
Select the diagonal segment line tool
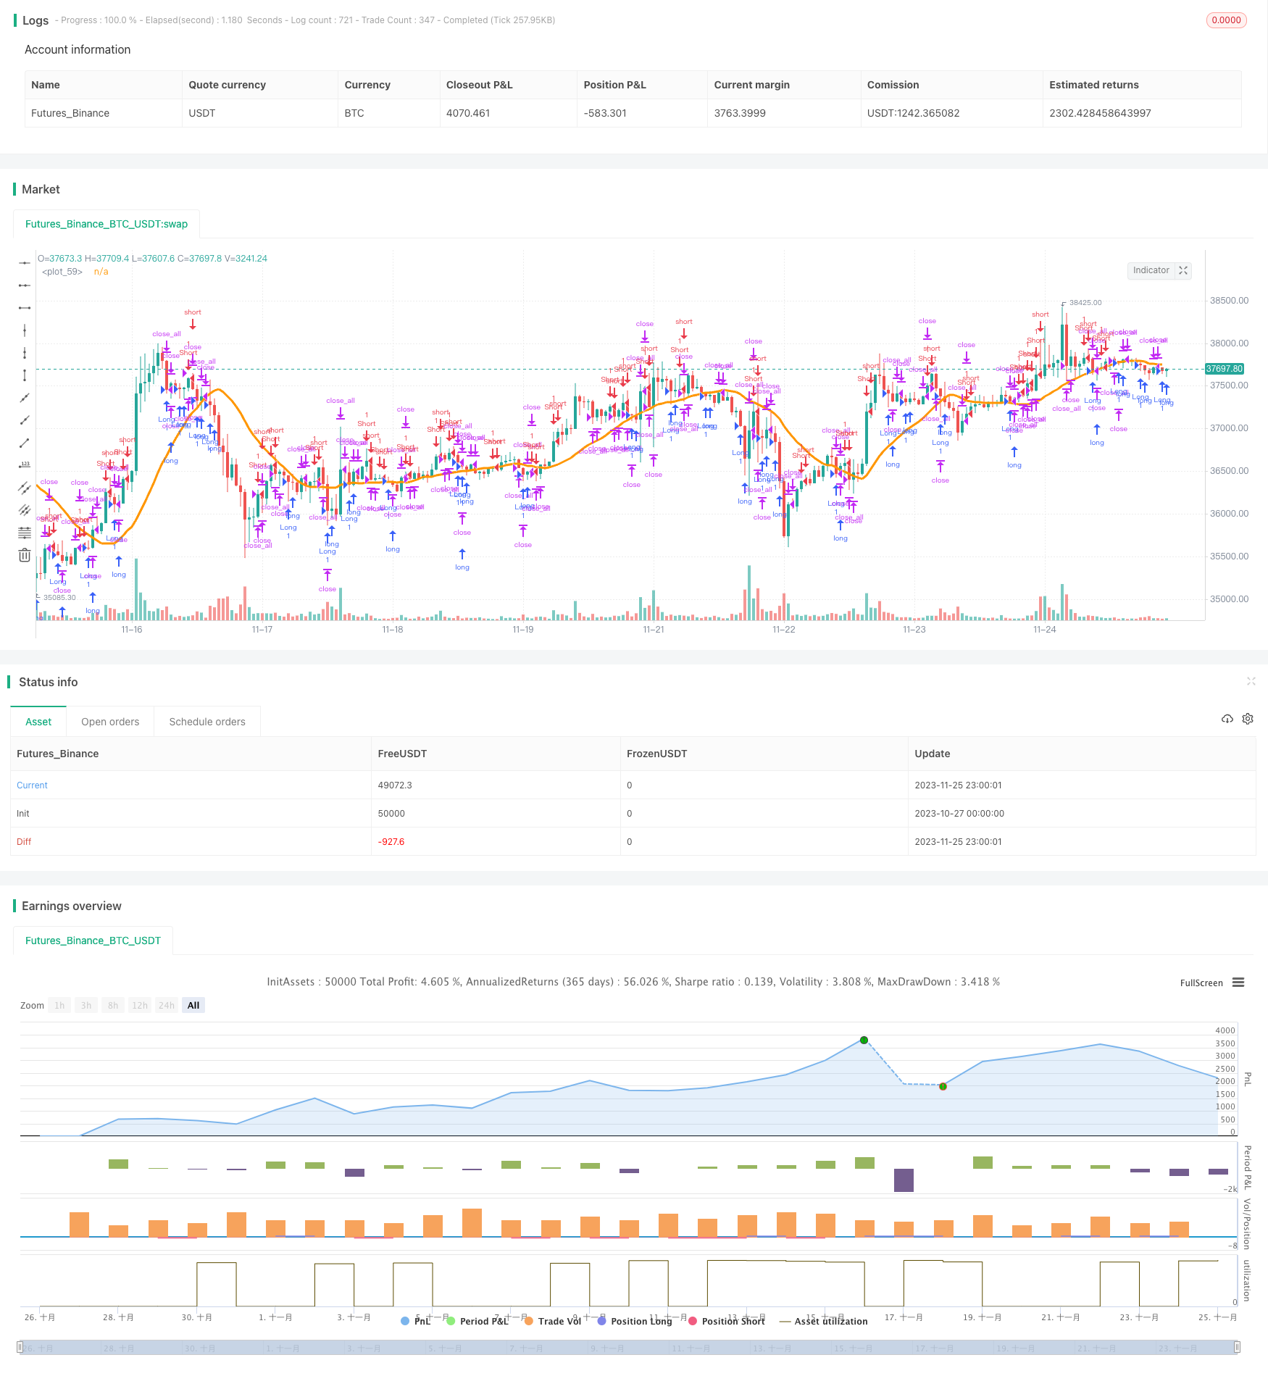coord(25,443)
